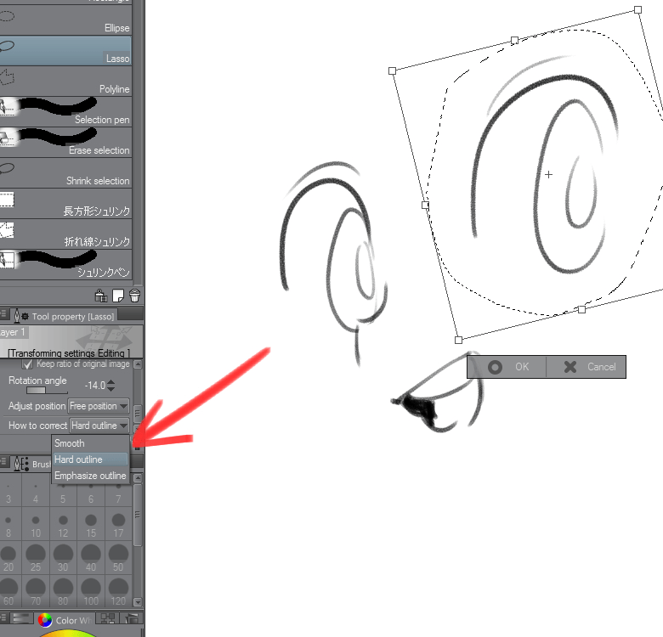663x637 pixels.
Task: Click the create copy of sub tool icon
Action: pyautogui.click(x=118, y=296)
